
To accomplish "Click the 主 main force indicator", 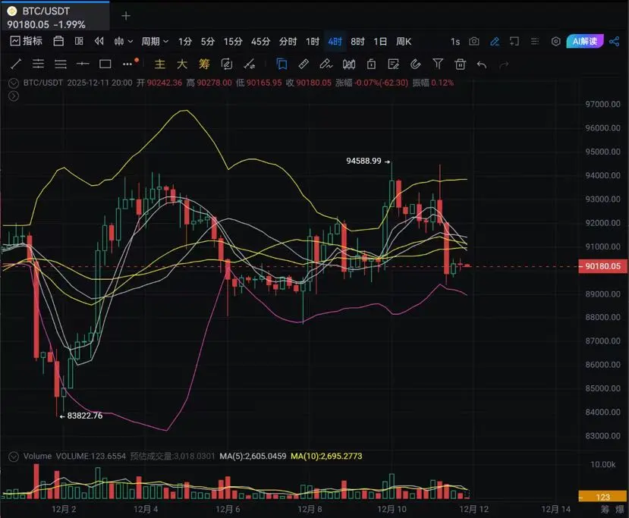I will tap(159, 64).
